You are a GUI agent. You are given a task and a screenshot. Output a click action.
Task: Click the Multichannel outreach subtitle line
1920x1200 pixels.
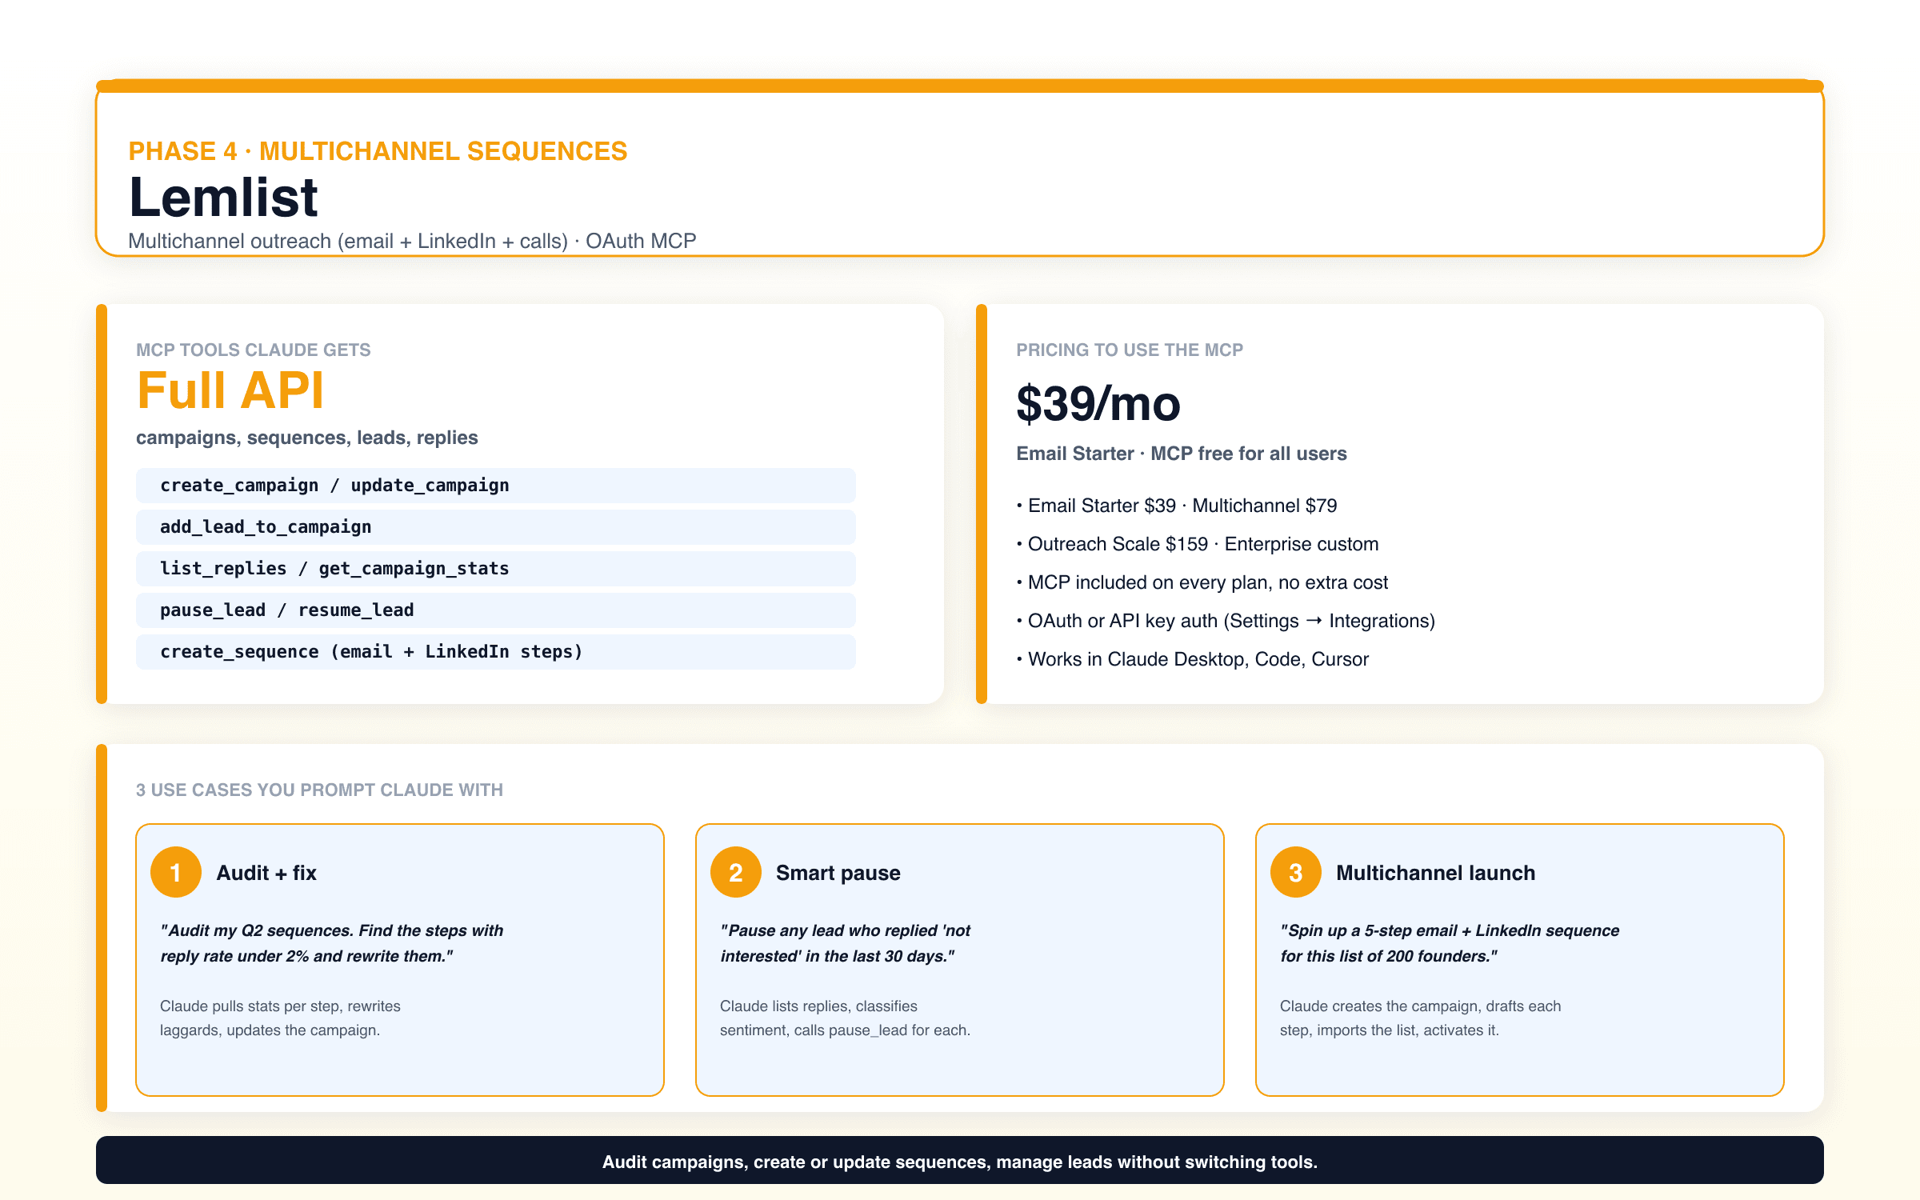[x=412, y=241]
